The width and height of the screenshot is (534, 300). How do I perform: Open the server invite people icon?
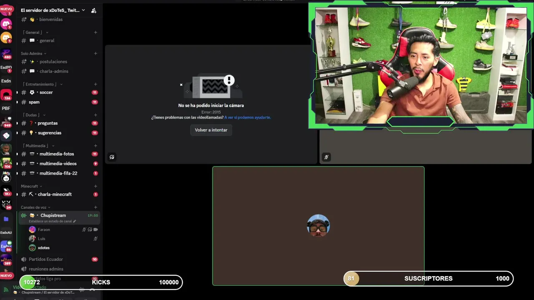[93, 10]
